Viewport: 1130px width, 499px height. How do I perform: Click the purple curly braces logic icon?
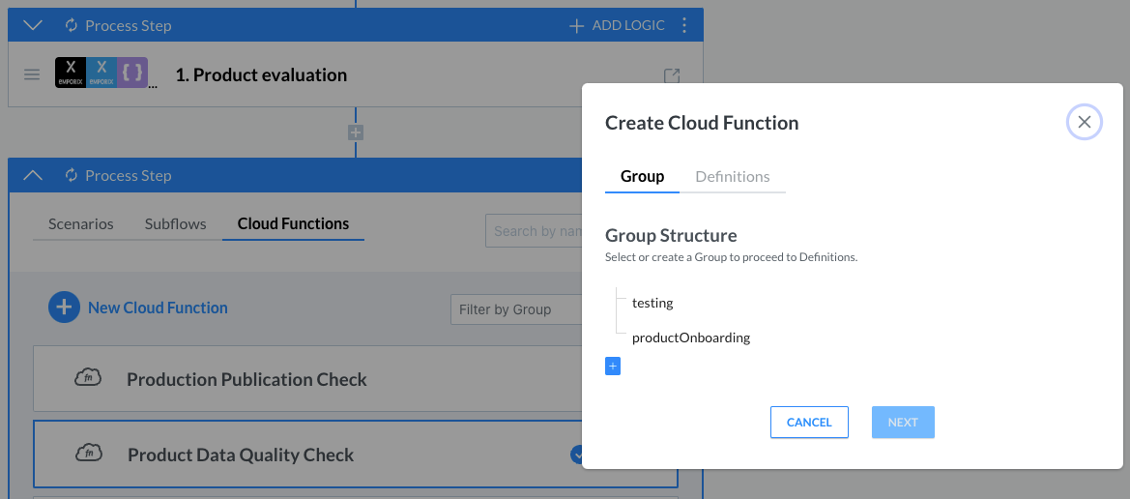[x=132, y=73]
